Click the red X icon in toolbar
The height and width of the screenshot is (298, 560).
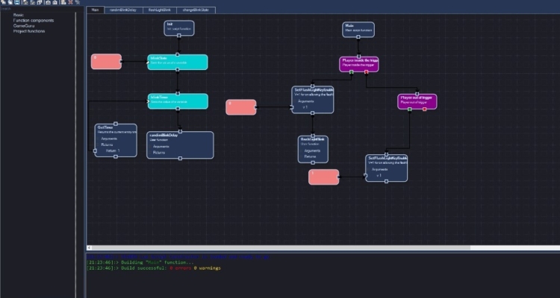pos(70,2)
